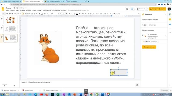Click the font size field showing 14

coord(64,14)
